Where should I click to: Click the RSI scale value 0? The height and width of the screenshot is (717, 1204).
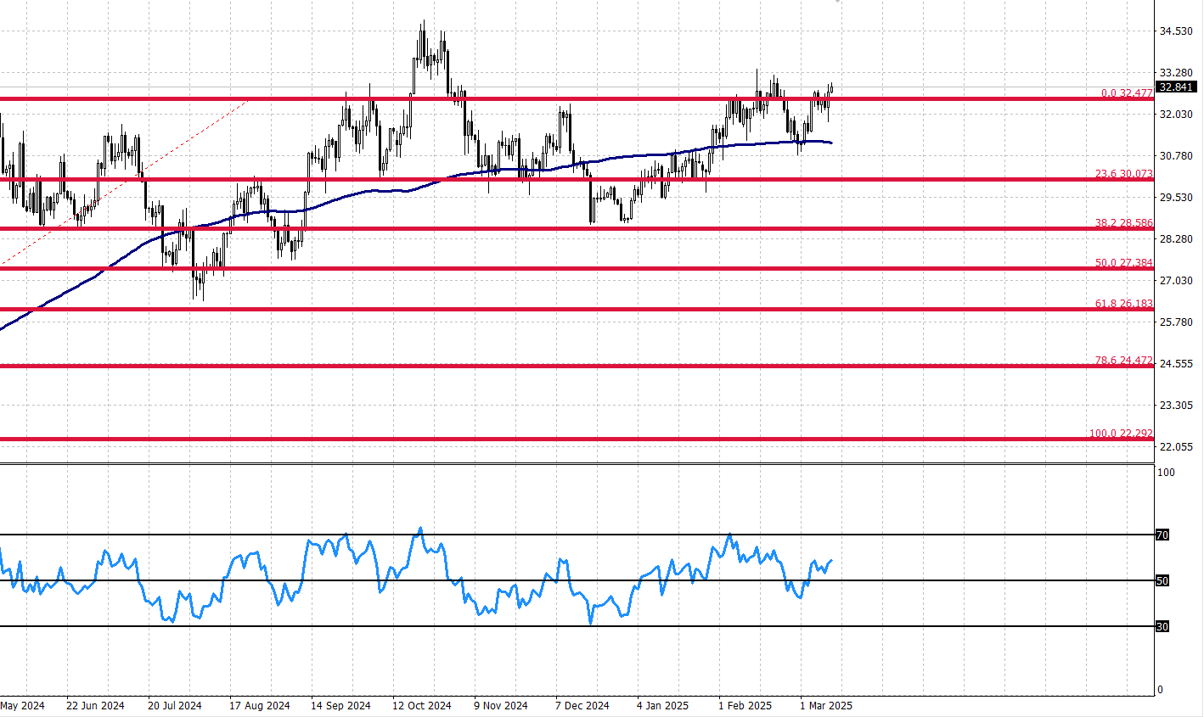click(1161, 690)
